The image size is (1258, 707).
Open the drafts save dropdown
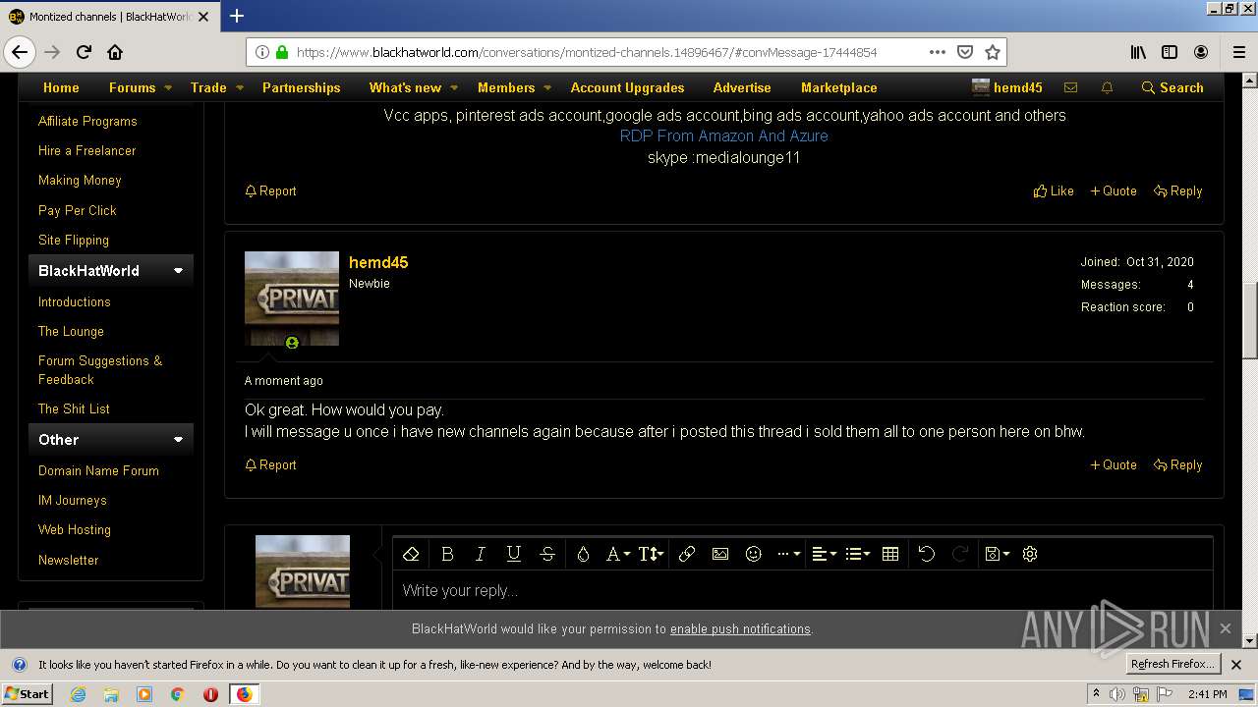click(997, 554)
